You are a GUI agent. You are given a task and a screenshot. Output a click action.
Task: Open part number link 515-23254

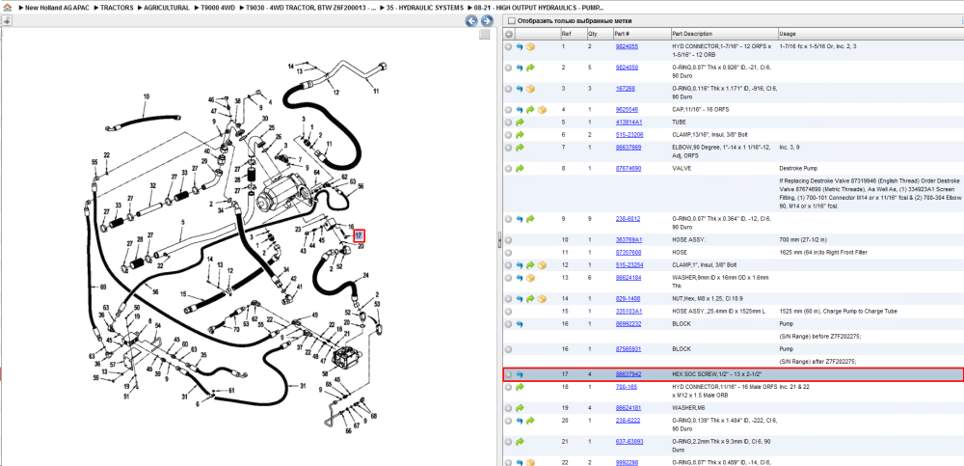629,264
